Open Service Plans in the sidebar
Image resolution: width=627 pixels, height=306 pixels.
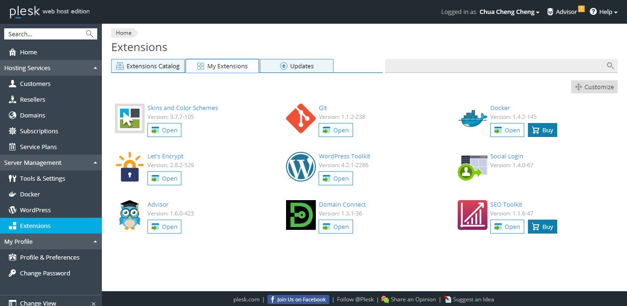point(51,147)
